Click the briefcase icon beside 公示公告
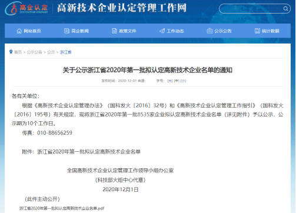Viewport: 296px width, 213px height. point(209,31)
